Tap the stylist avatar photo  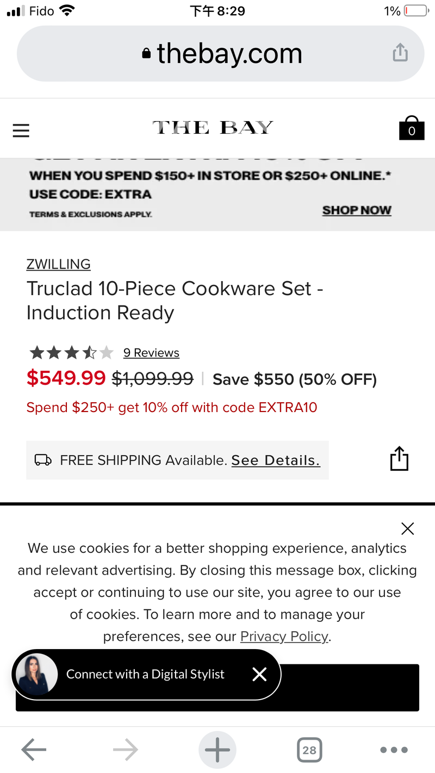37,674
